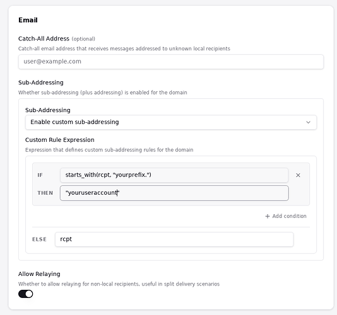The image size is (337, 315).
Task: Remove the IF condition via X icon
Action: click(298, 175)
